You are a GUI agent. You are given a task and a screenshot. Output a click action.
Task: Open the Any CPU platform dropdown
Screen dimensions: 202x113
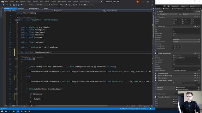point(42,5)
